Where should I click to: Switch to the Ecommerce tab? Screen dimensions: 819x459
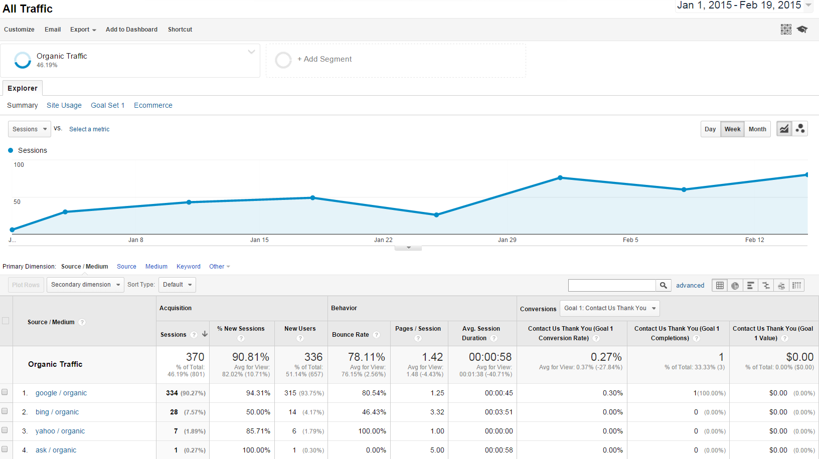(x=153, y=105)
